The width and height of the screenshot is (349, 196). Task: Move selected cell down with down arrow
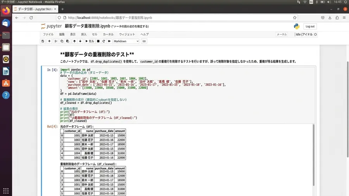(x=80, y=41)
